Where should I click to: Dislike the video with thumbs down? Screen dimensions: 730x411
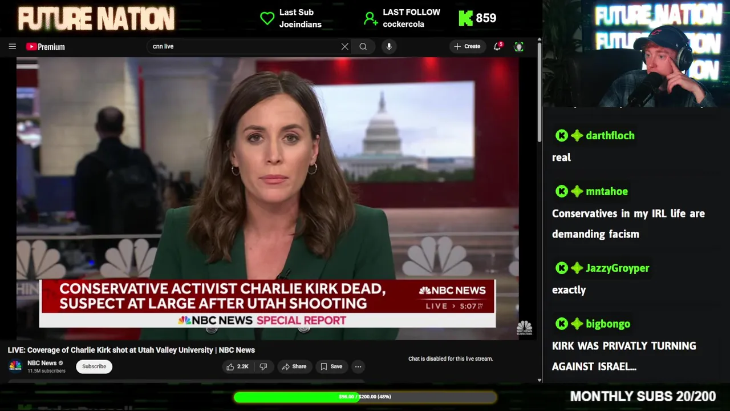[x=263, y=366]
